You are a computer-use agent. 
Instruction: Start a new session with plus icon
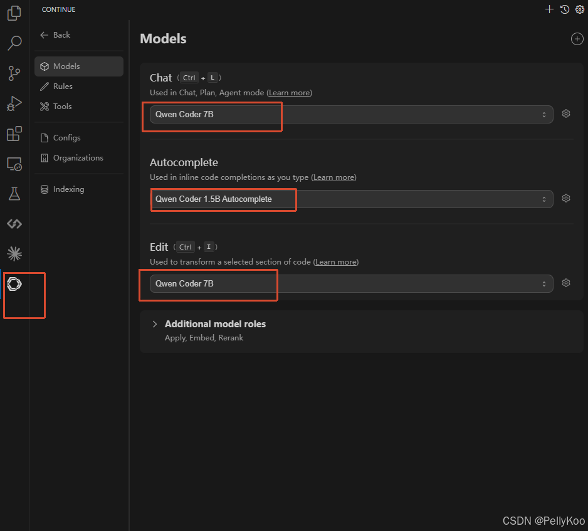pos(549,9)
